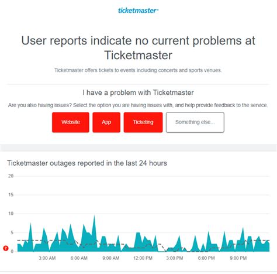
Task: Report an App problem
Action: pos(106,122)
